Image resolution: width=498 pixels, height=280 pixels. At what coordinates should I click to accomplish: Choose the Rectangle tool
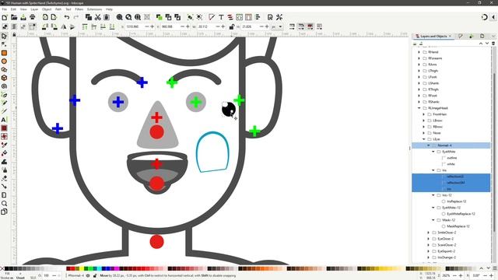point(4,53)
